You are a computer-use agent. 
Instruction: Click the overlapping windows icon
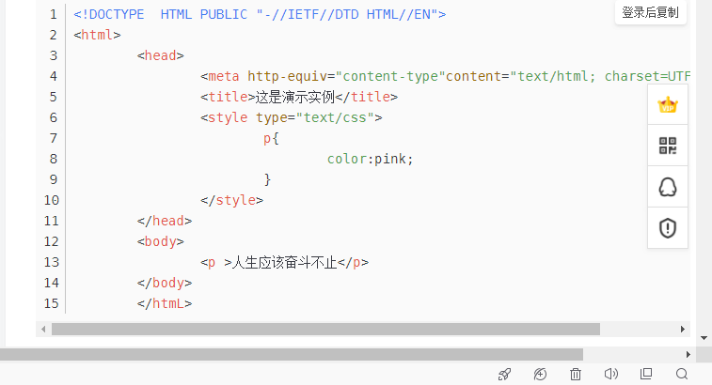[x=646, y=374]
